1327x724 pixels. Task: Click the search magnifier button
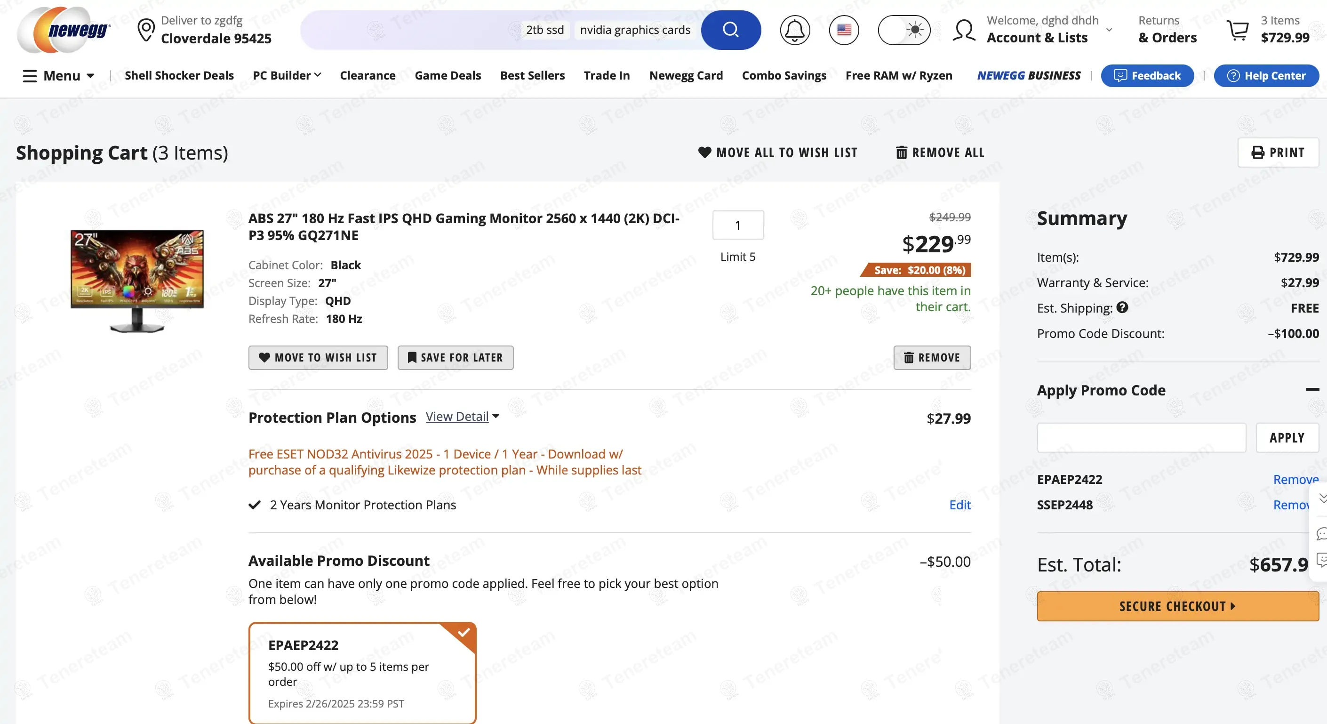pos(730,30)
